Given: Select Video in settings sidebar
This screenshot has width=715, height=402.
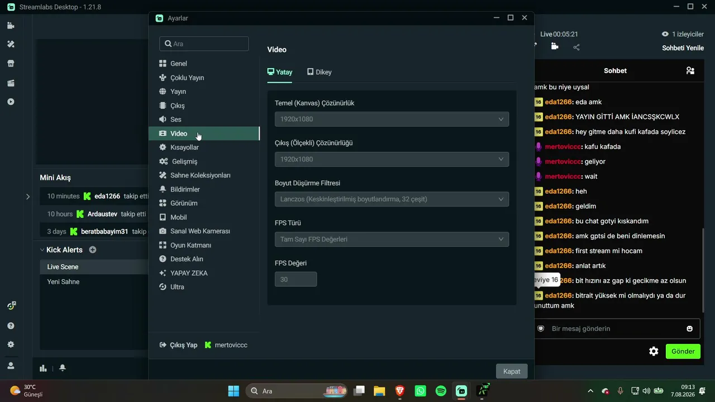Looking at the screenshot, I should tap(204, 133).
